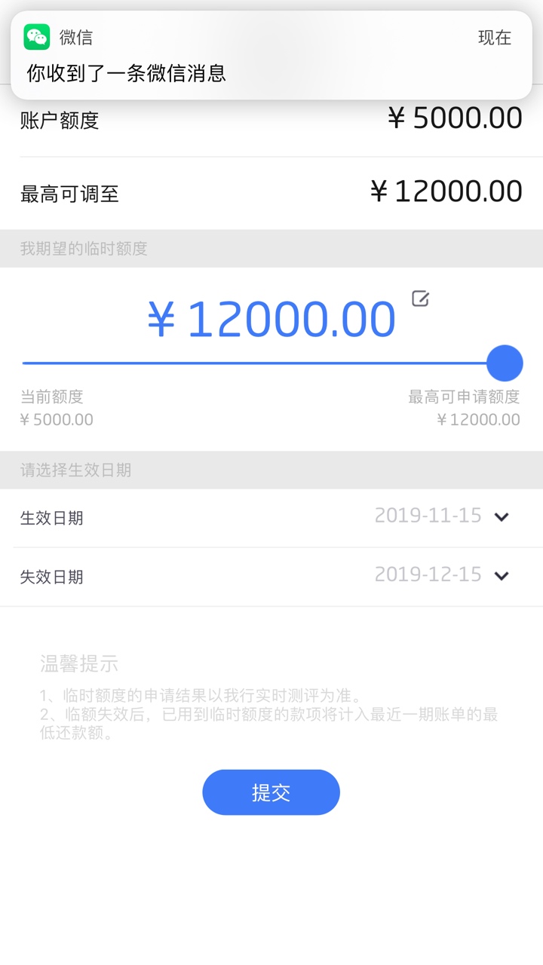Tap the 微信 app name in the banner
This screenshot has width=543, height=965.
coord(76,37)
